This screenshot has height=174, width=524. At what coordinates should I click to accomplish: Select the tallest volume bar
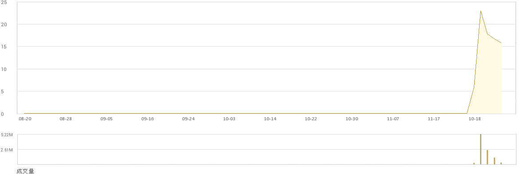pos(480,149)
